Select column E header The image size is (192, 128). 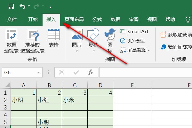tap(132, 85)
